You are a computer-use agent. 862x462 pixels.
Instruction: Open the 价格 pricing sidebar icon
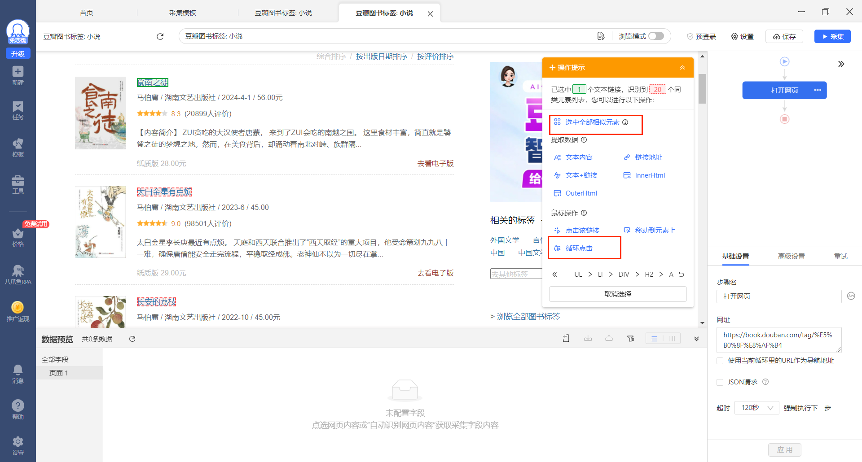tap(18, 238)
